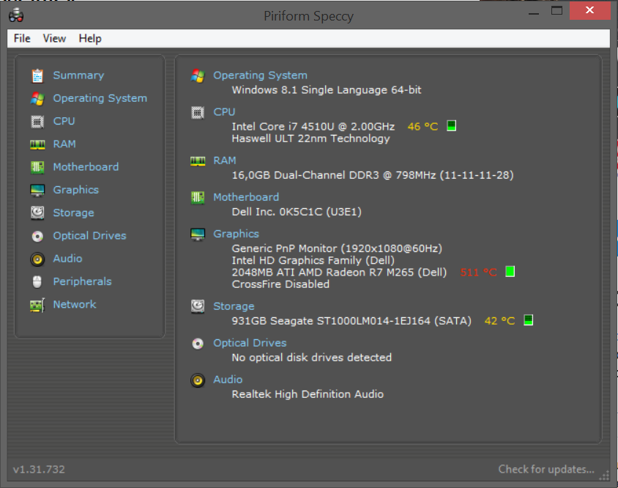Open the Graphics section from sidebar

coord(76,190)
